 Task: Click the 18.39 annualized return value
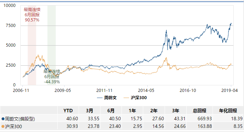point(237,119)
